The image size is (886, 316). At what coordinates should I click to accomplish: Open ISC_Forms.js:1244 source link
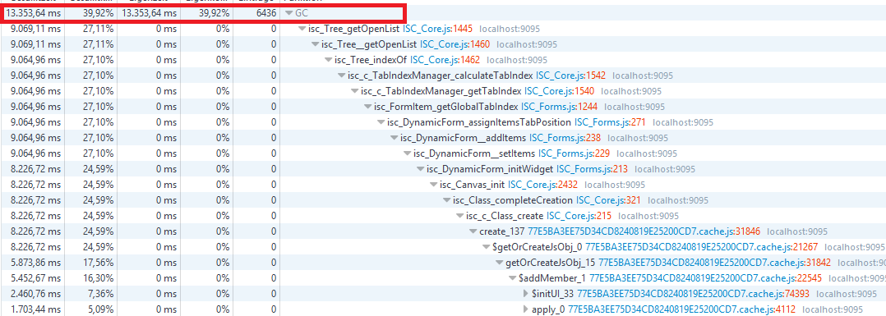(x=560, y=107)
